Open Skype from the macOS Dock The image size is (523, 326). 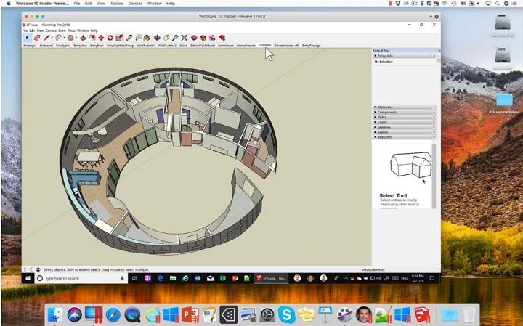click(286, 314)
